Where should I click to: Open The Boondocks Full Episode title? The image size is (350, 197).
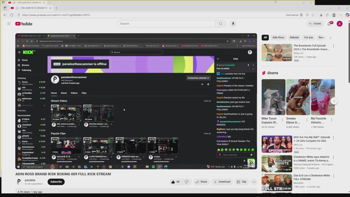[311, 48]
